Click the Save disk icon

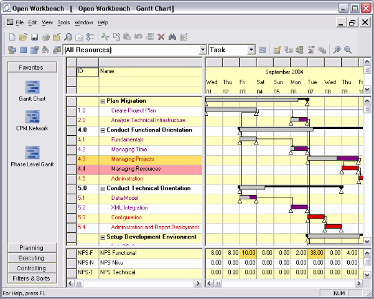34,37
